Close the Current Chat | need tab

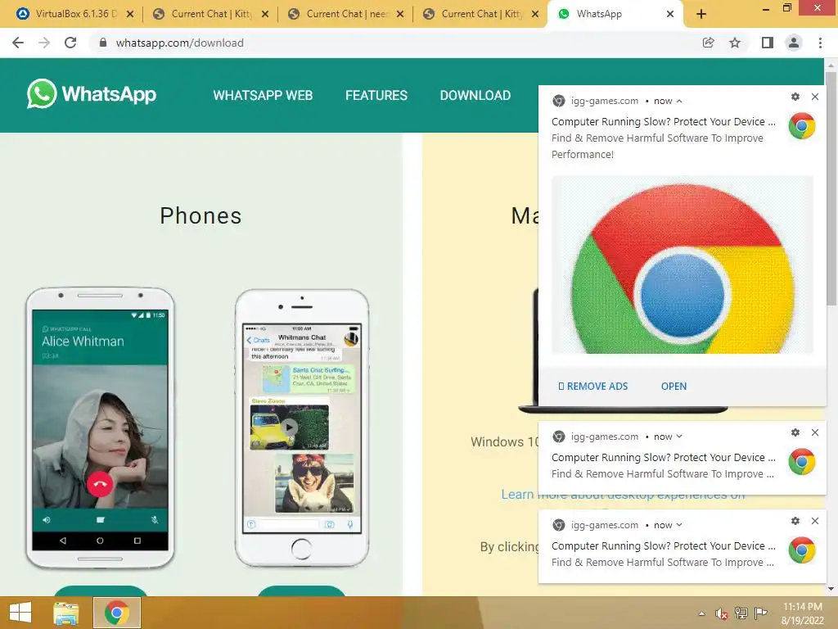click(399, 14)
